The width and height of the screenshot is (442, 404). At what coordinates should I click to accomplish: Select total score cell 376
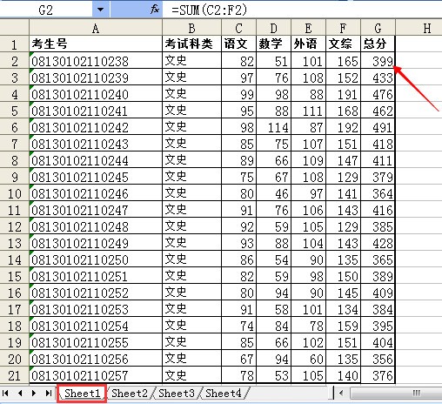(378, 375)
